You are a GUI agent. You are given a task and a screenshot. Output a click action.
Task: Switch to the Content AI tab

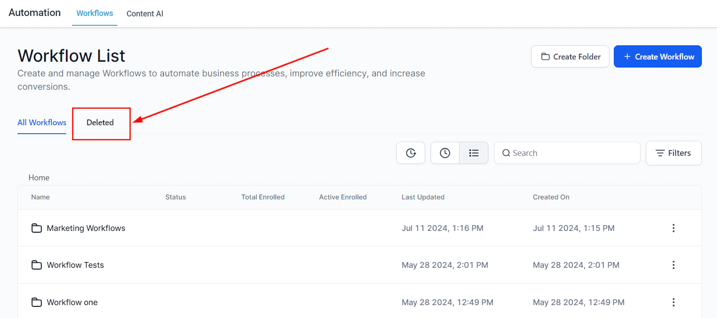(x=145, y=14)
